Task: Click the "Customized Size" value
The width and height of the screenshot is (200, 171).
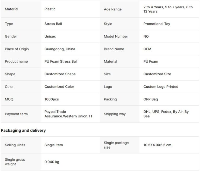Action: point(157,74)
